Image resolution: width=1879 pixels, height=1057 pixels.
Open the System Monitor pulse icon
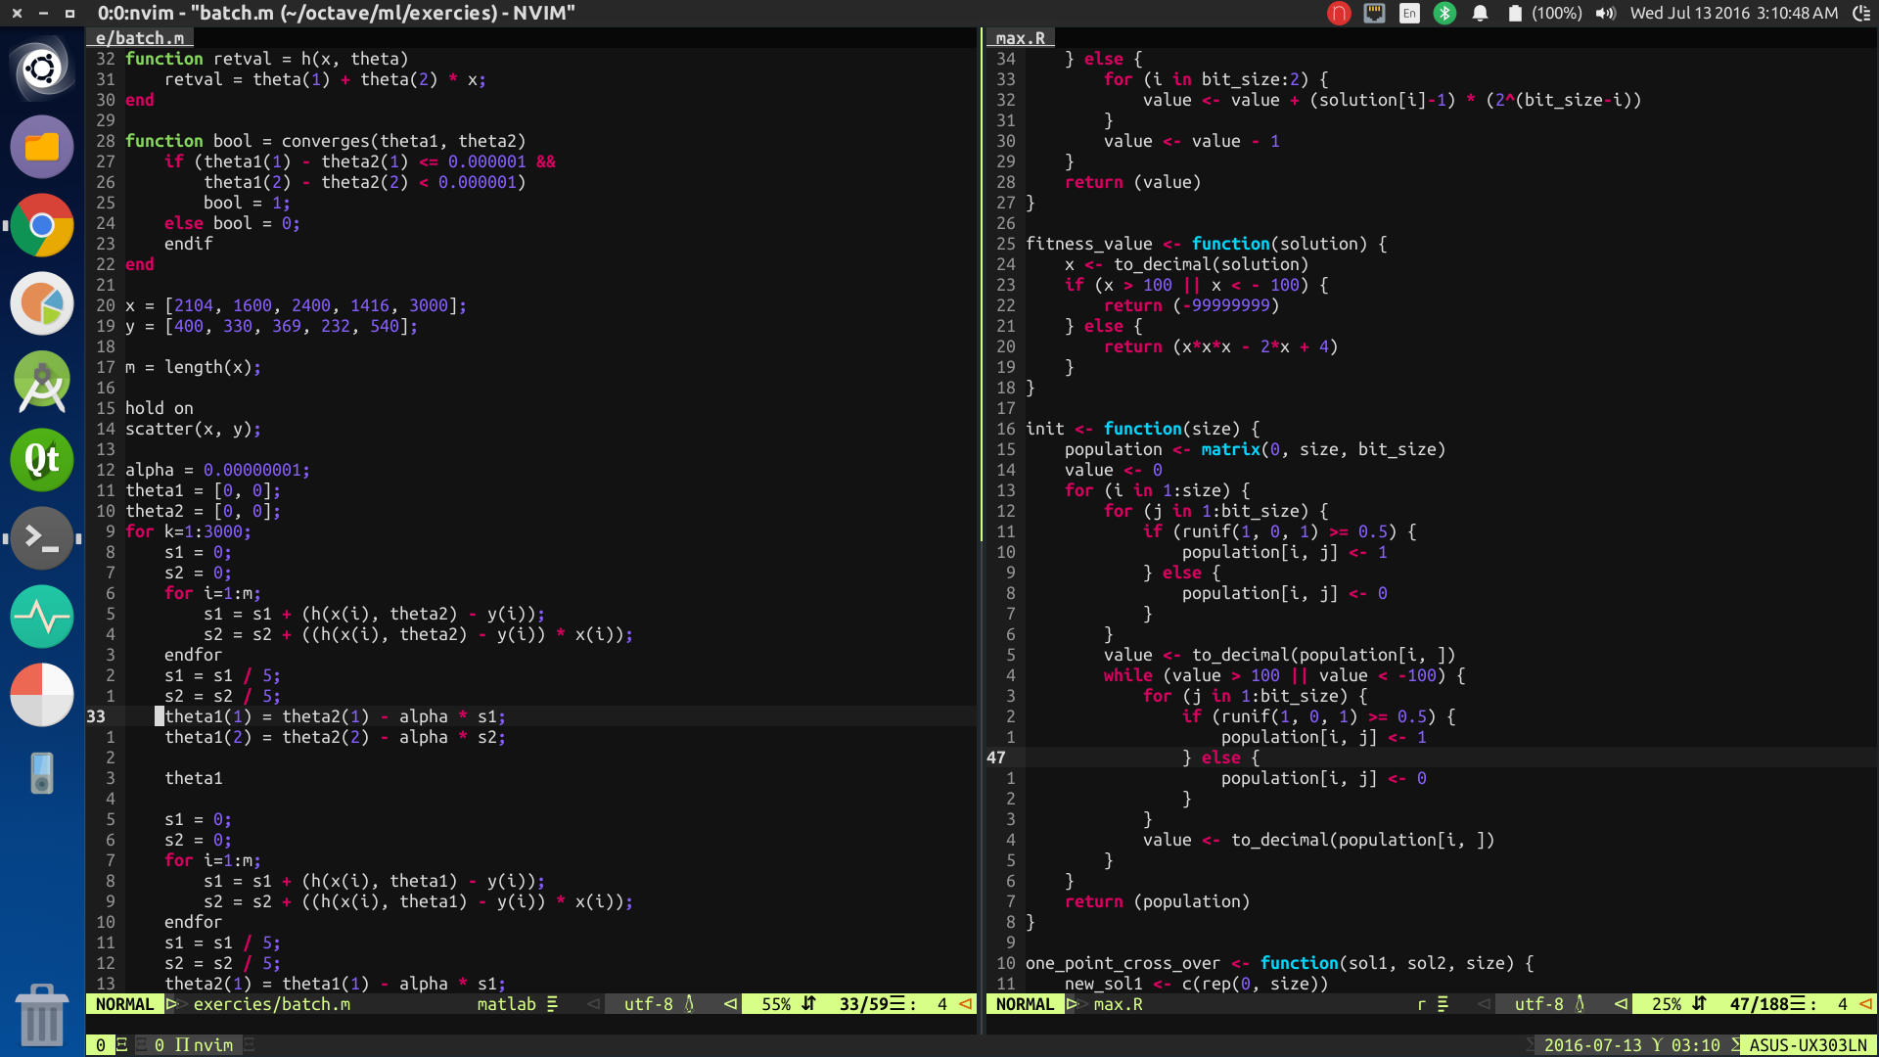pyautogui.click(x=42, y=617)
